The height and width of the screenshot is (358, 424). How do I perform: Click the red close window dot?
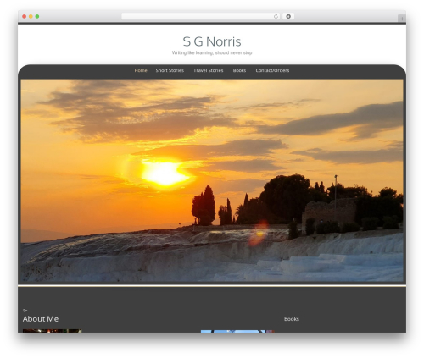(x=25, y=16)
